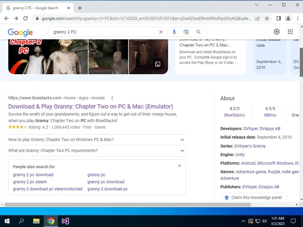The image size is (303, 227).
Task: Expand Granny PC requirements question
Action: click(x=97, y=150)
